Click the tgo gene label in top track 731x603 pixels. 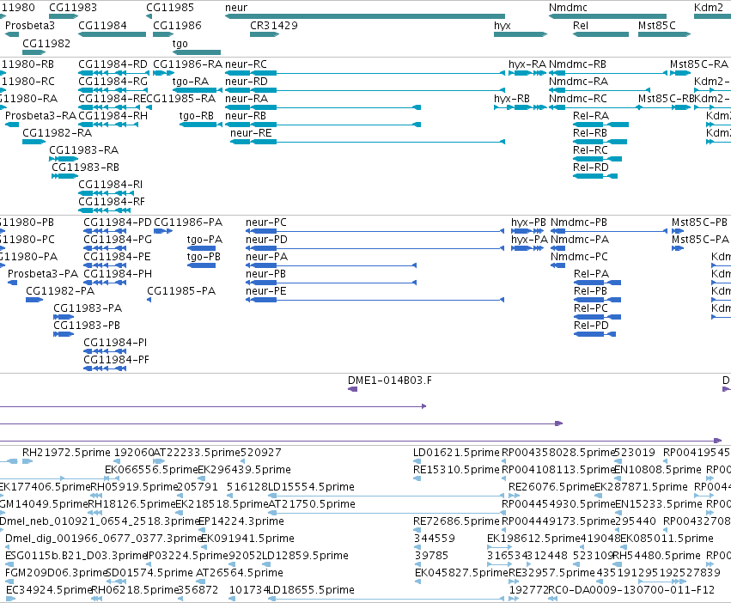pyautogui.click(x=180, y=43)
